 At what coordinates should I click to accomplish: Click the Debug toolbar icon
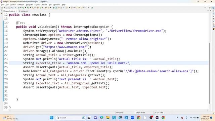[x=18, y=8]
